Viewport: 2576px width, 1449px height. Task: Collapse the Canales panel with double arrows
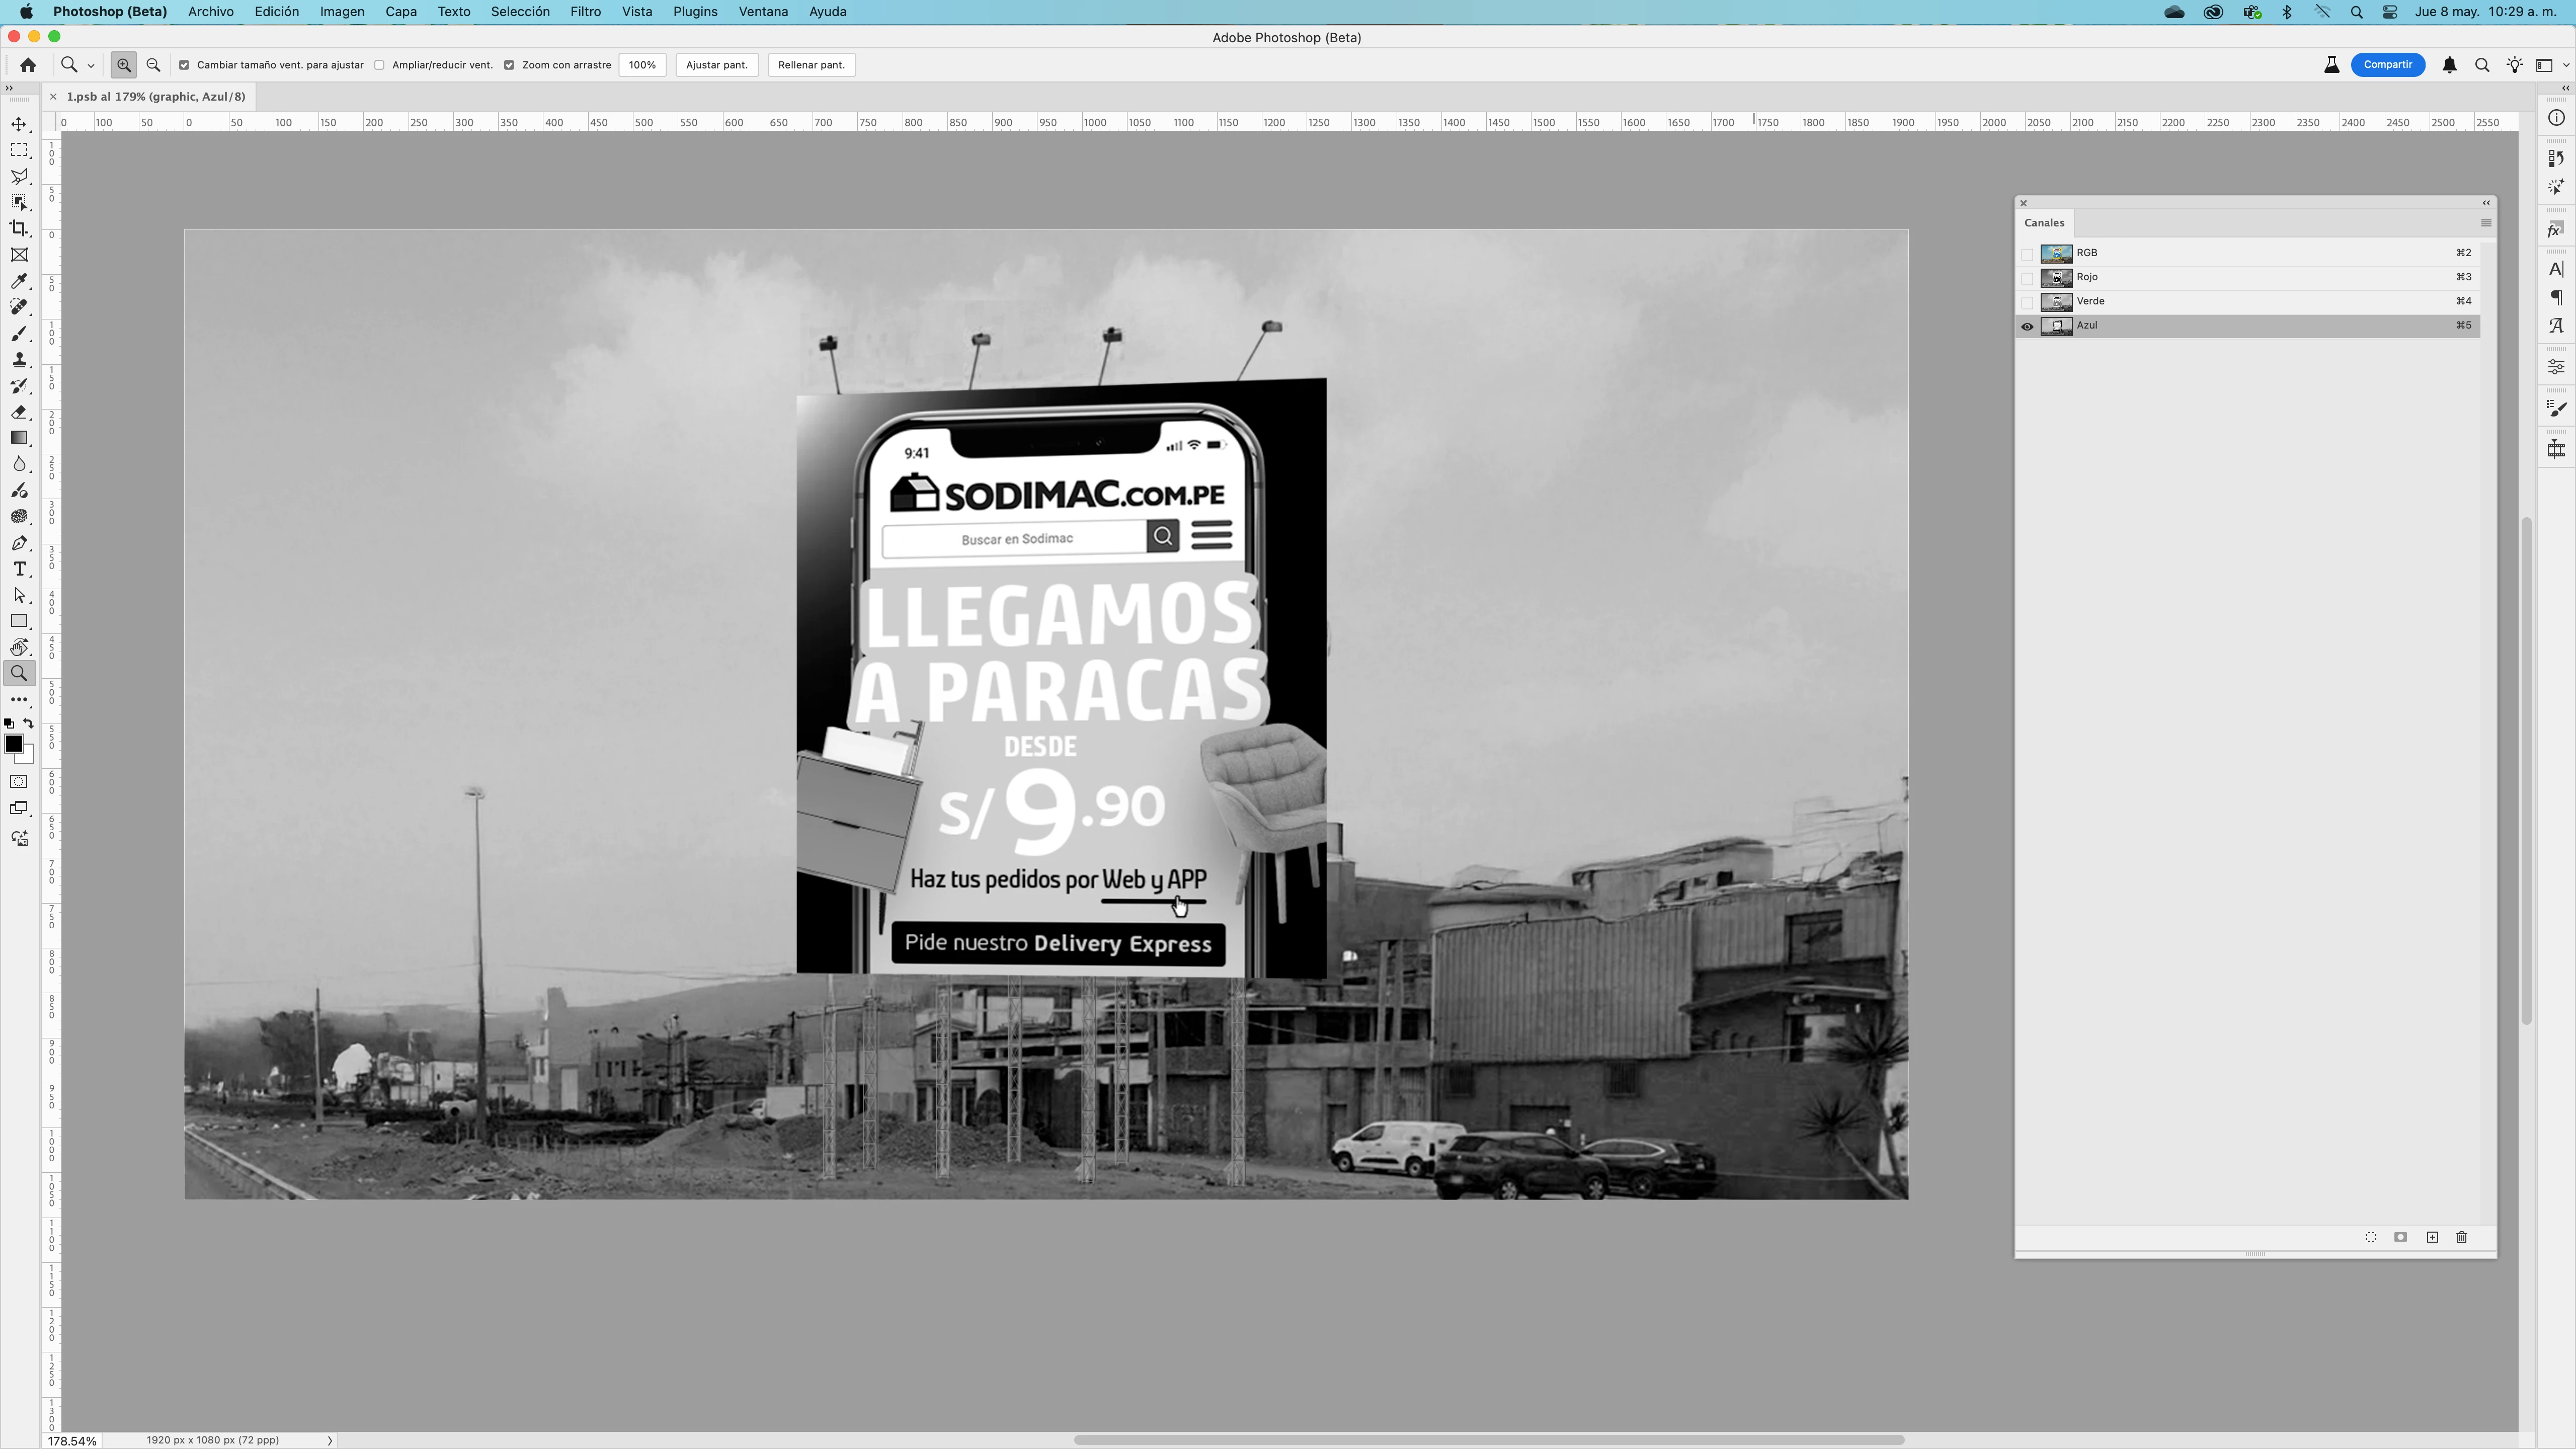pyautogui.click(x=2486, y=203)
